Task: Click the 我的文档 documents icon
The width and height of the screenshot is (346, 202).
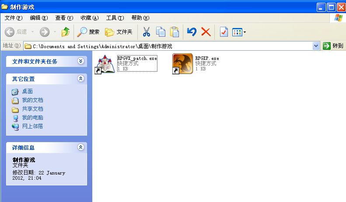Action: tap(15, 101)
